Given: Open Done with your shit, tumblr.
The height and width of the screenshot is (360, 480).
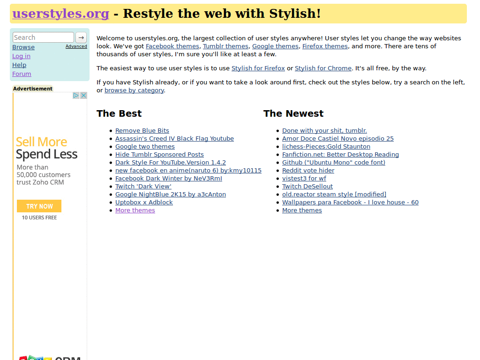Looking at the screenshot, I should [324, 130].
